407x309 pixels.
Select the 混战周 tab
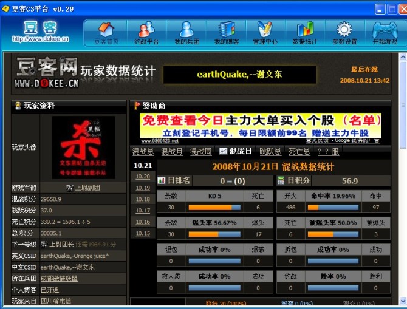[200, 151]
